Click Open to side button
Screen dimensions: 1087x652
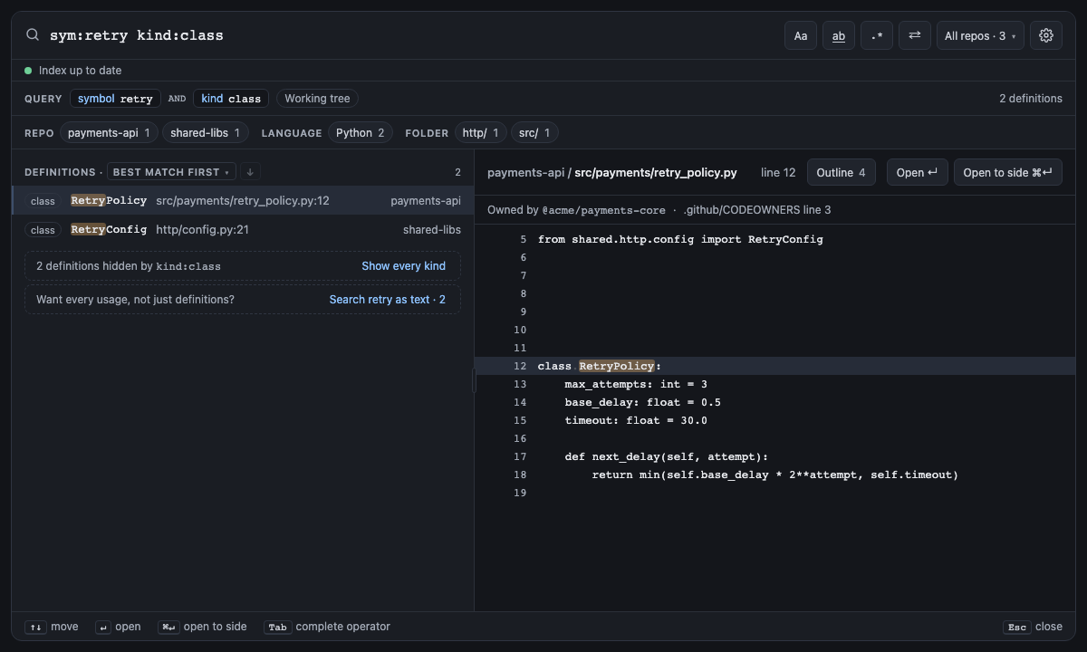(1007, 173)
